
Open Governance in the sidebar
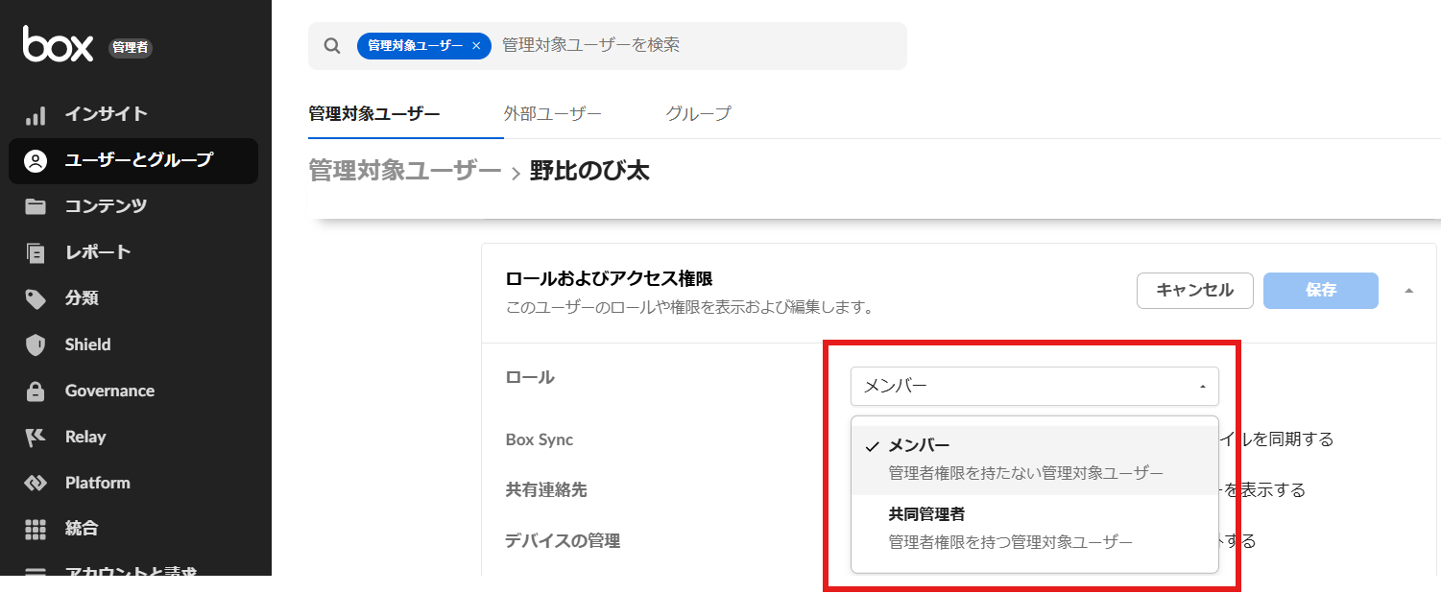point(133,391)
